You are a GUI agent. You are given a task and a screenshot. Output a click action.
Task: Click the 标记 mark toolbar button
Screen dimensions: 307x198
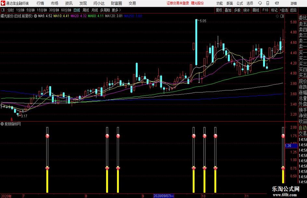(x=274, y=10)
